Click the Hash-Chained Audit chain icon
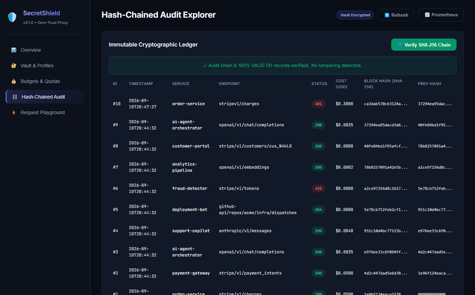The width and height of the screenshot is (475, 295). point(15,97)
